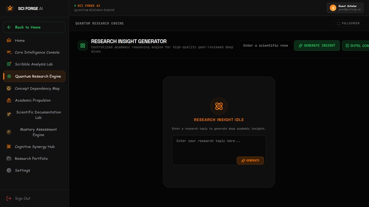
Task: Open the Home menu item
Action: point(34,40)
